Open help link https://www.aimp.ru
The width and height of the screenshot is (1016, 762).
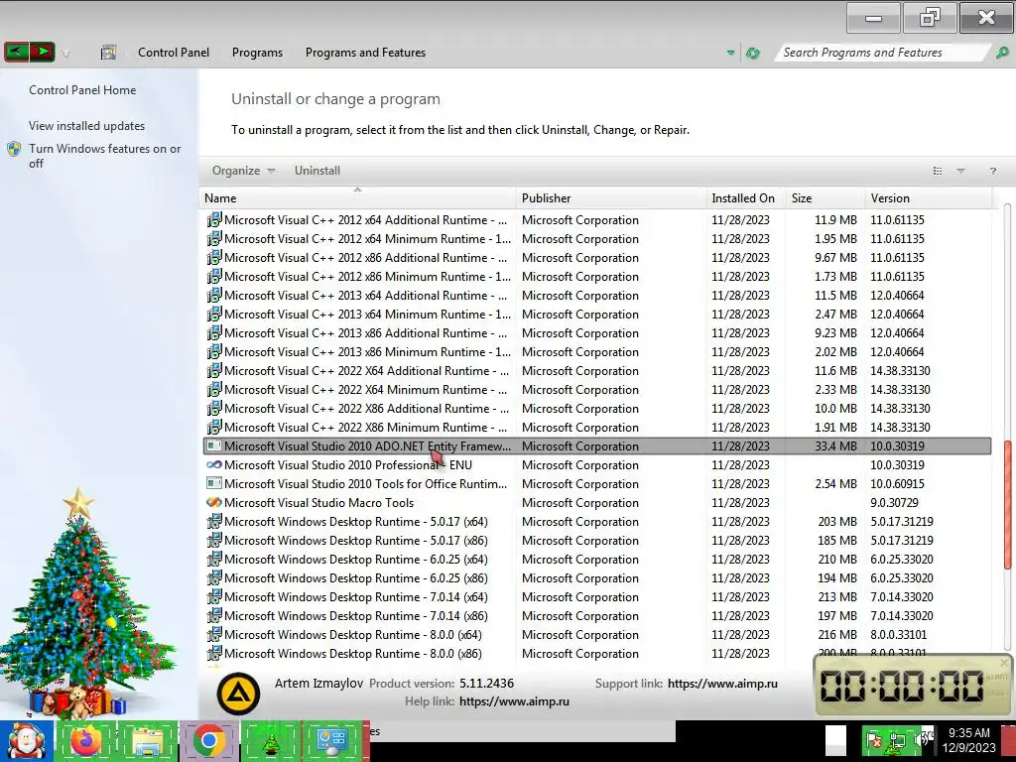pos(514,701)
